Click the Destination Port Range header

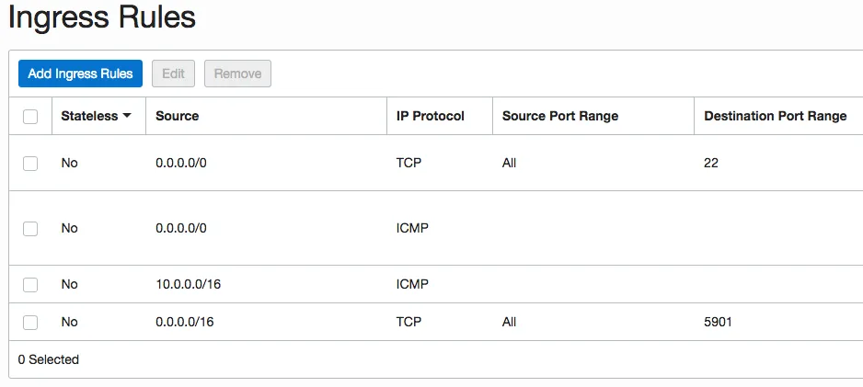click(x=775, y=116)
